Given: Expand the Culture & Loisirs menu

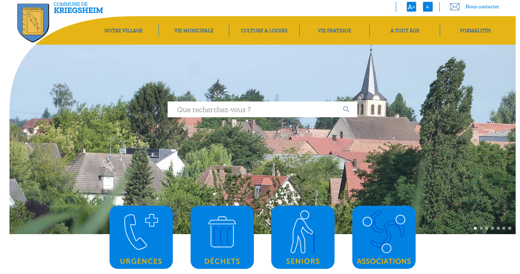Looking at the screenshot, I should 264,31.
